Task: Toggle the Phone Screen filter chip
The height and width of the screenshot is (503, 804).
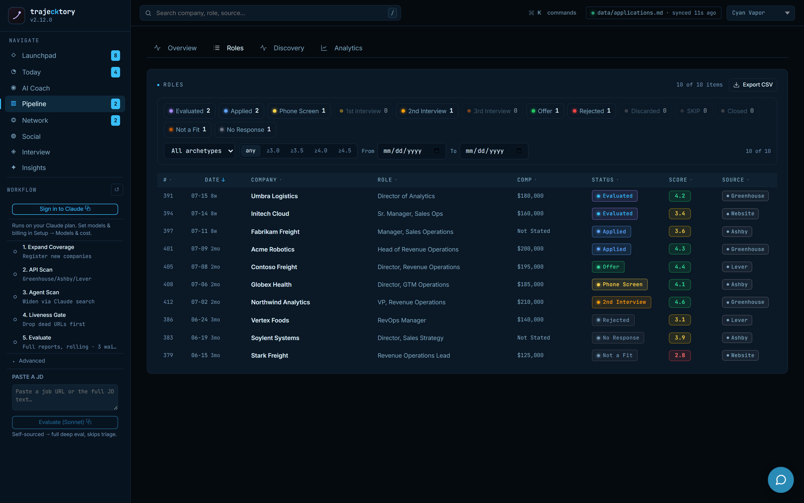Action: (x=299, y=111)
